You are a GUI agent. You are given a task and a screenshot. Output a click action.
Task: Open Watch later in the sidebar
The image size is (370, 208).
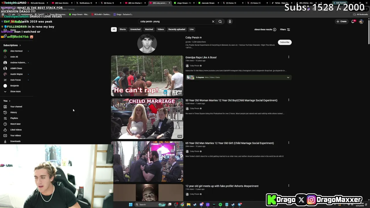(15, 124)
